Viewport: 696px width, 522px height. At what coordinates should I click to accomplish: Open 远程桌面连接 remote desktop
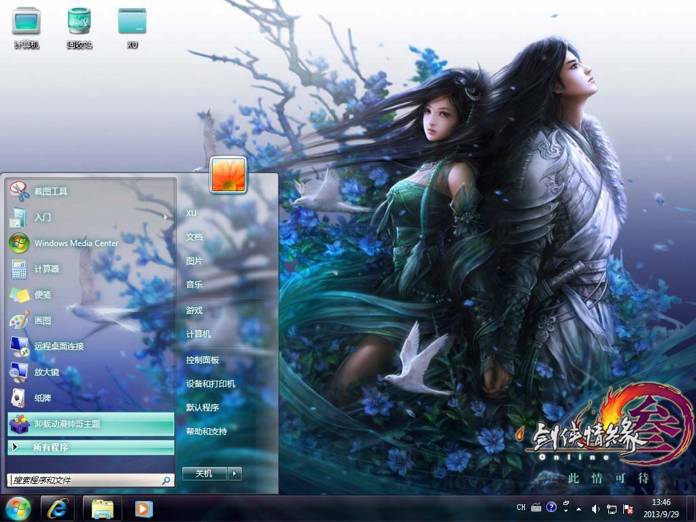click(x=58, y=347)
